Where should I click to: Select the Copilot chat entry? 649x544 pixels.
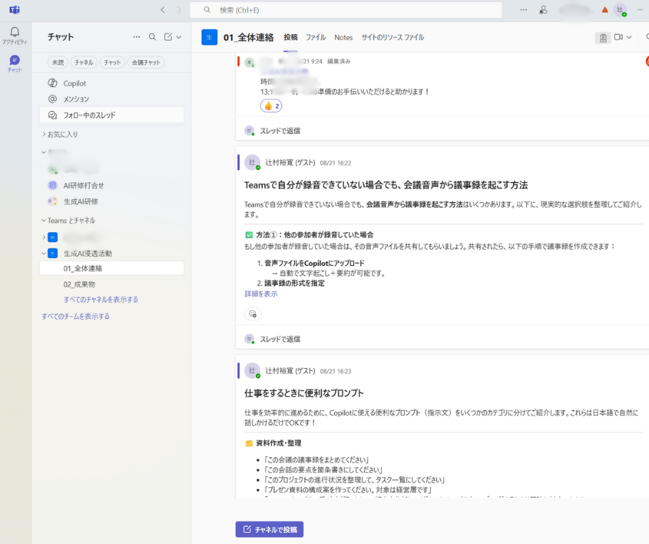[112, 84]
